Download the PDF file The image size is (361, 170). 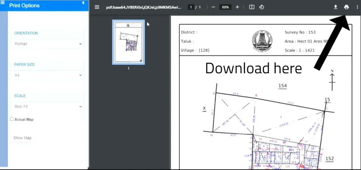[x=336, y=7]
